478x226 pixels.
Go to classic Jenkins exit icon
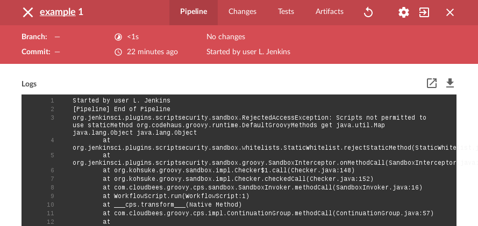click(424, 12)
